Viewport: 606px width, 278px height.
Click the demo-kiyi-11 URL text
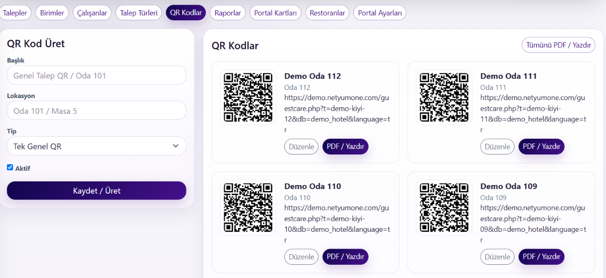[533, 113]
